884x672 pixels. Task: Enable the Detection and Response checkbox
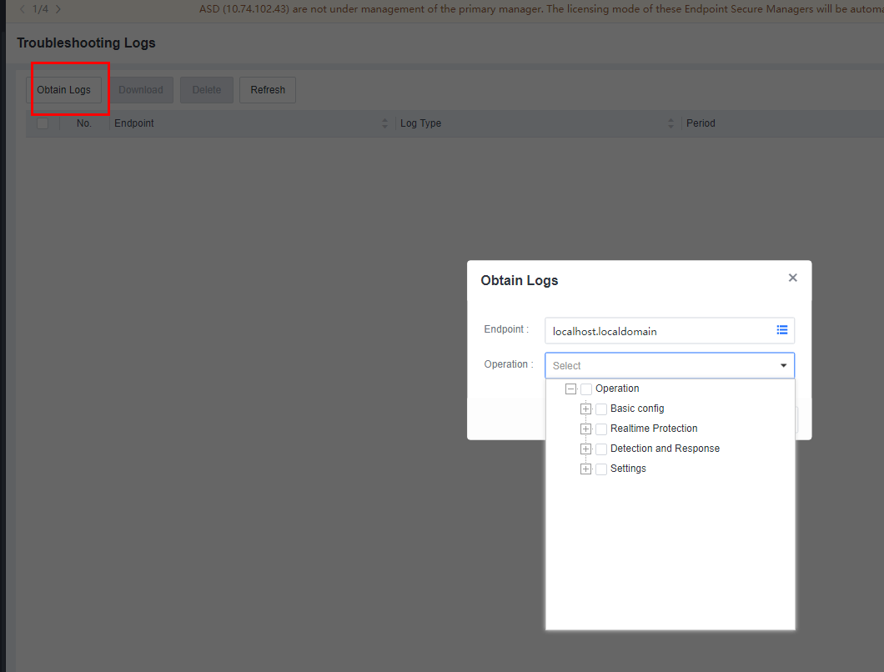pos(601,449)
